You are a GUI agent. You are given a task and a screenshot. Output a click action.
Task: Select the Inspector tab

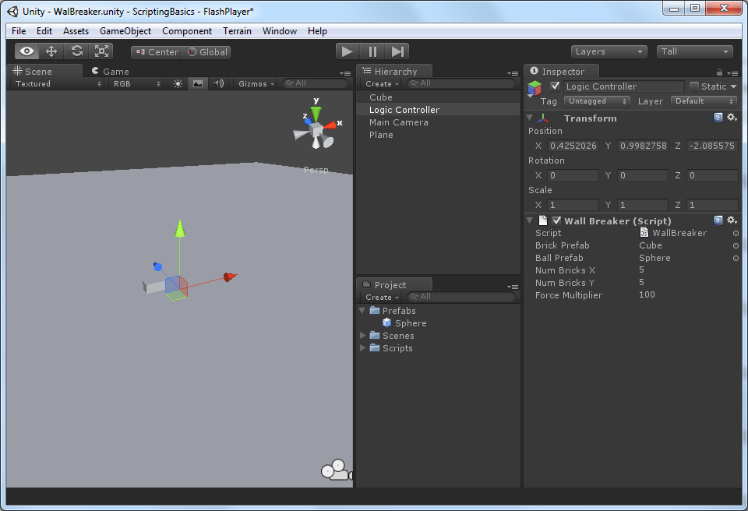pyautogui.click(x=562, y=71)
